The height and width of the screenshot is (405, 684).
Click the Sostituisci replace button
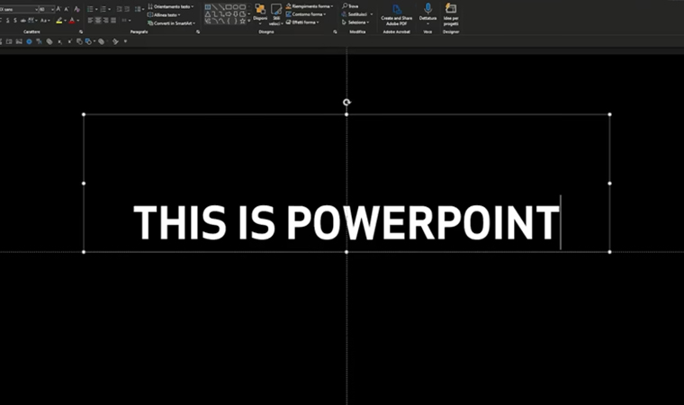click(x=356, y=14)
